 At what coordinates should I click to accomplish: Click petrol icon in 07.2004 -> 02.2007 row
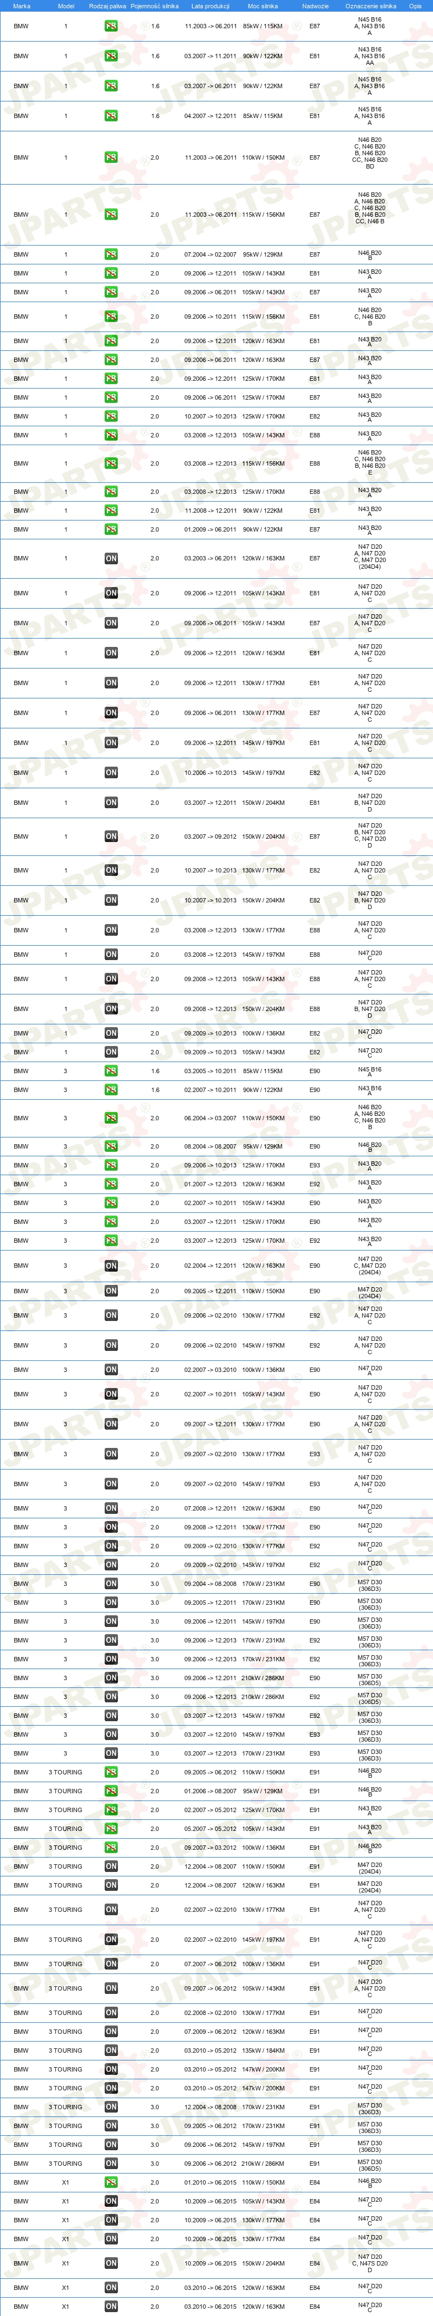[x=111, y=254]
